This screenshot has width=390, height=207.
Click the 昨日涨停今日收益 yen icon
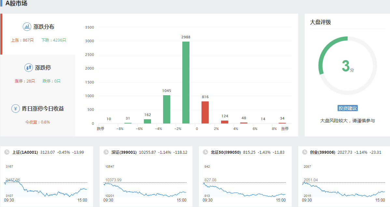pyautogui.click(x=16, y=109)
